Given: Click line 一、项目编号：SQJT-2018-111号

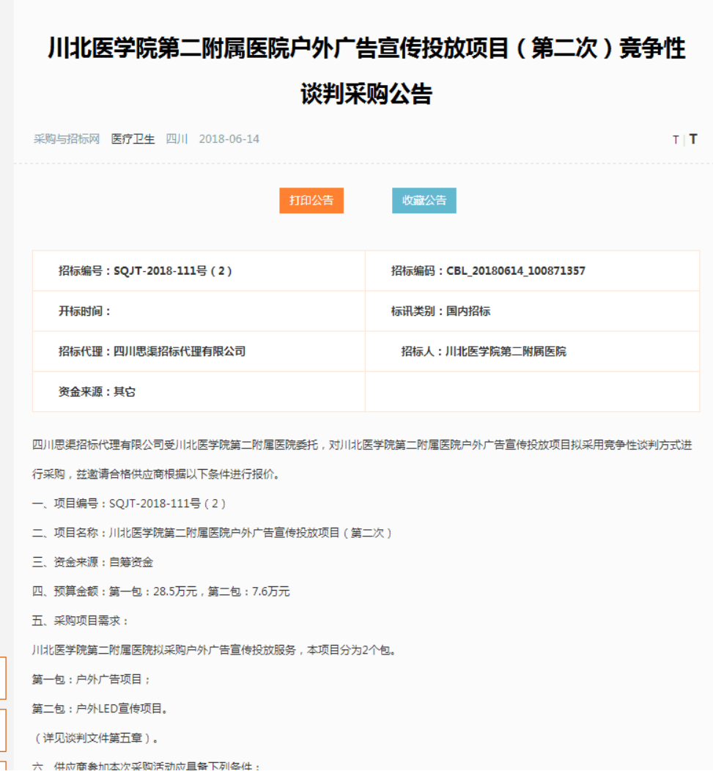Looking at the screenshot, I should coord(129,503).
